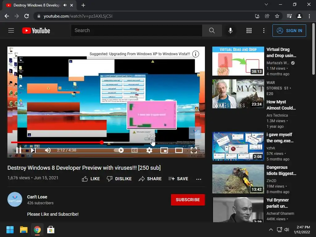Mute the tab via speaker icon
This screenshot has width=316, height=237.
(x=65, y=5)
